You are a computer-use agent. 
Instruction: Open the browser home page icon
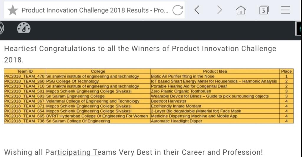coord(241,10)
